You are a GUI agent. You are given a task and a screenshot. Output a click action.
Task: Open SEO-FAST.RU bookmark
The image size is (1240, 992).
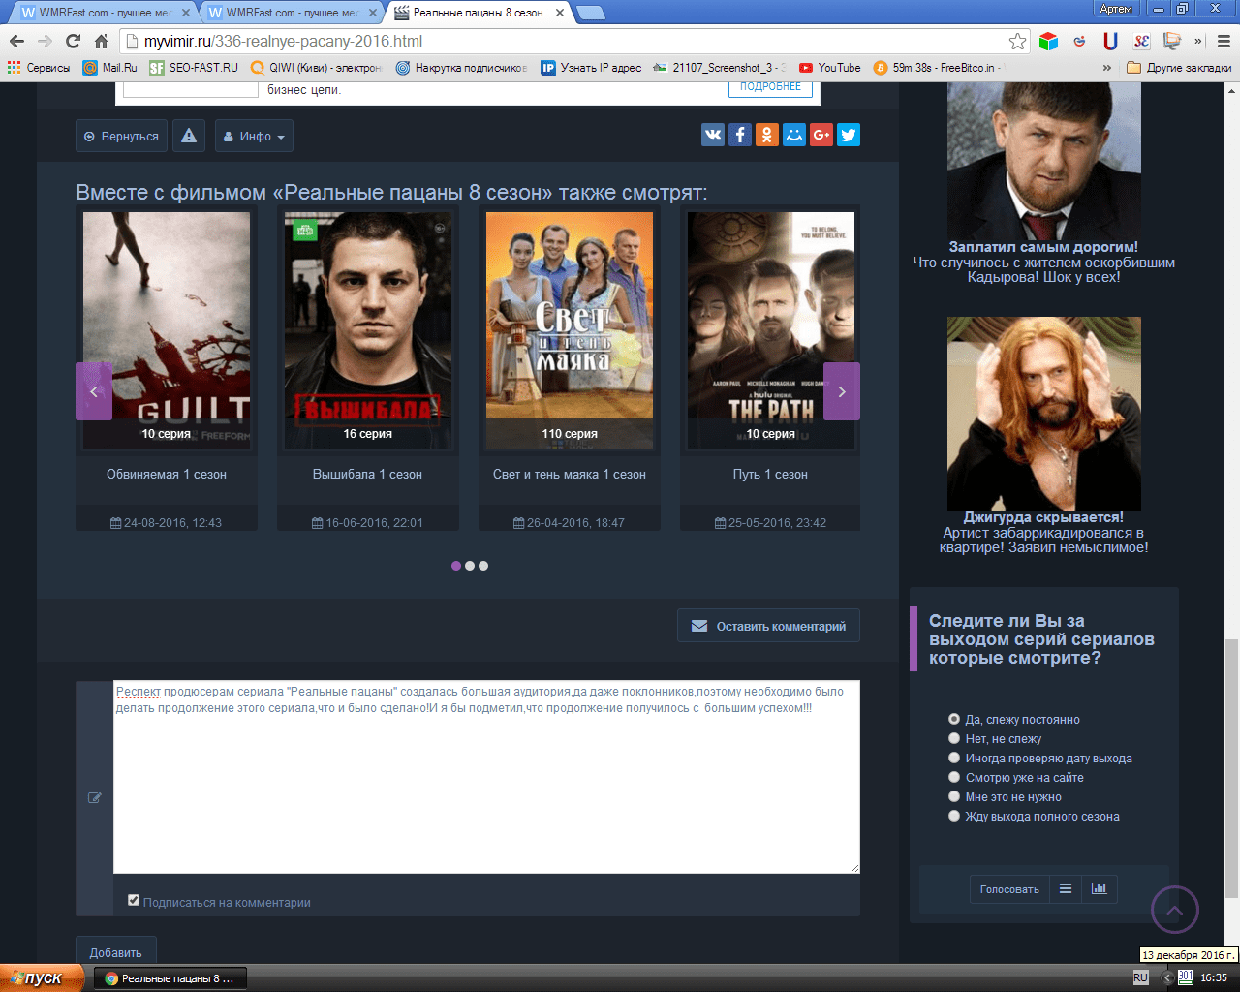point(194,68)
